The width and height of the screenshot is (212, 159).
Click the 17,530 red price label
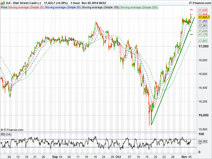(203, 10)
